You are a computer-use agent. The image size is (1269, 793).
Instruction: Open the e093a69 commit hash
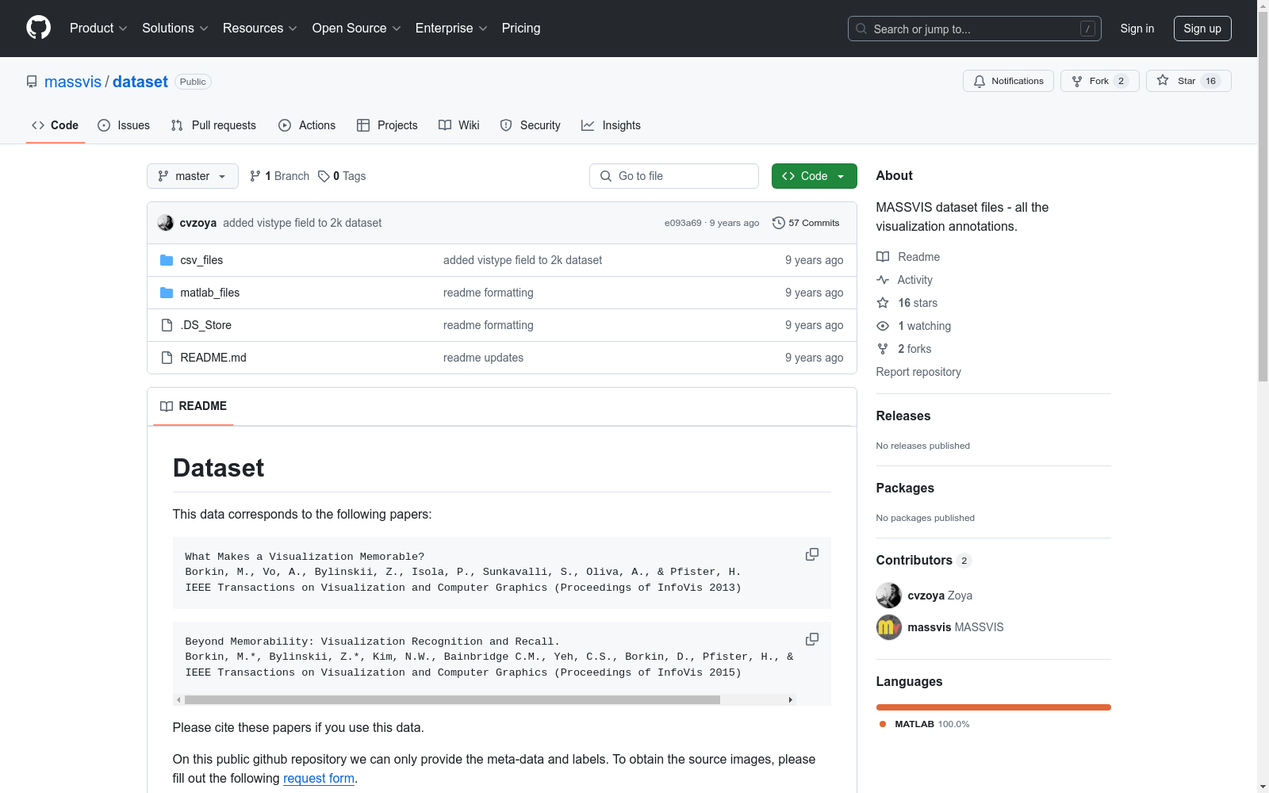(x=683, y=223)
